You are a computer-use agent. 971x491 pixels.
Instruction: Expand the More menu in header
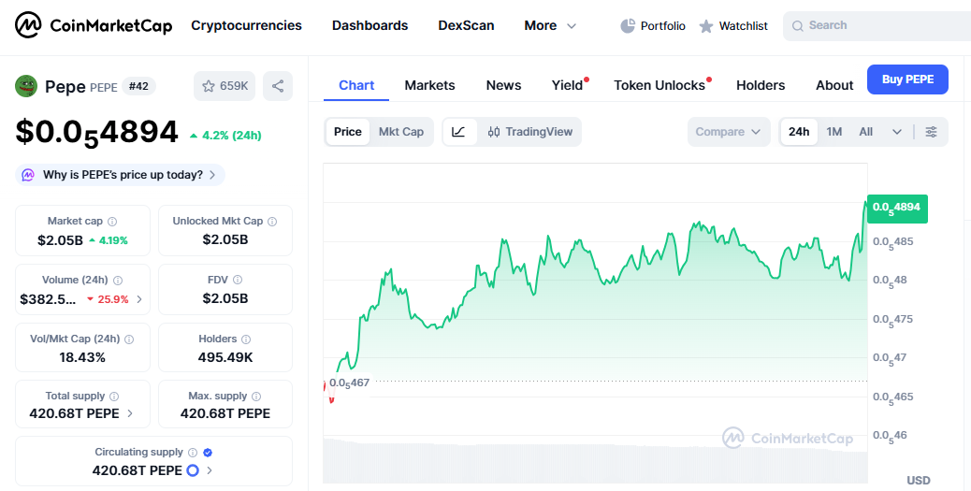(x=550, y=25)
